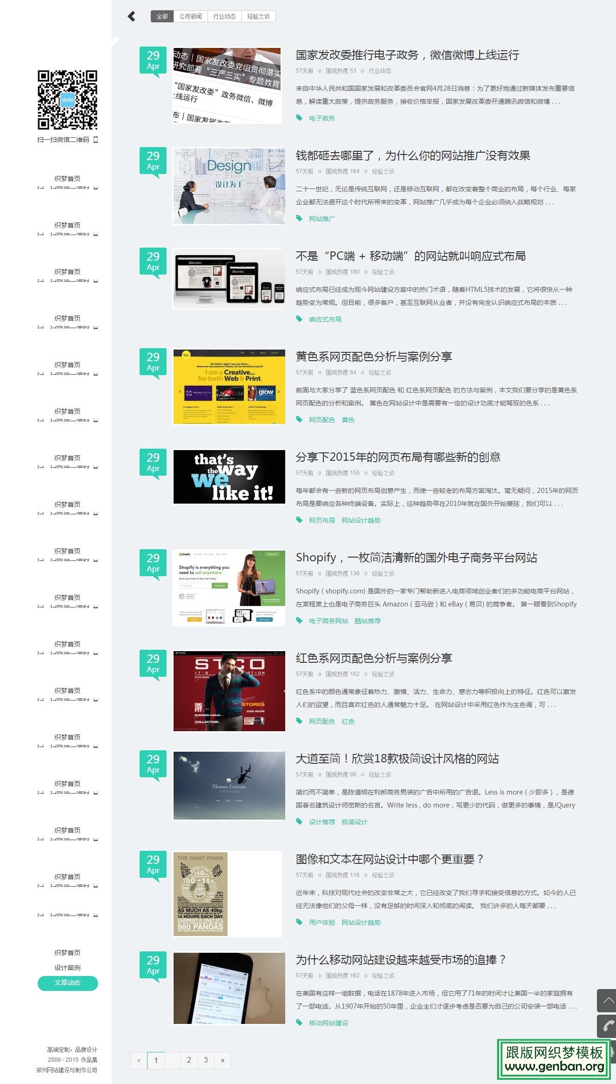
Task: Click the 电子商务网站 tag
Action: pos(328,621)
